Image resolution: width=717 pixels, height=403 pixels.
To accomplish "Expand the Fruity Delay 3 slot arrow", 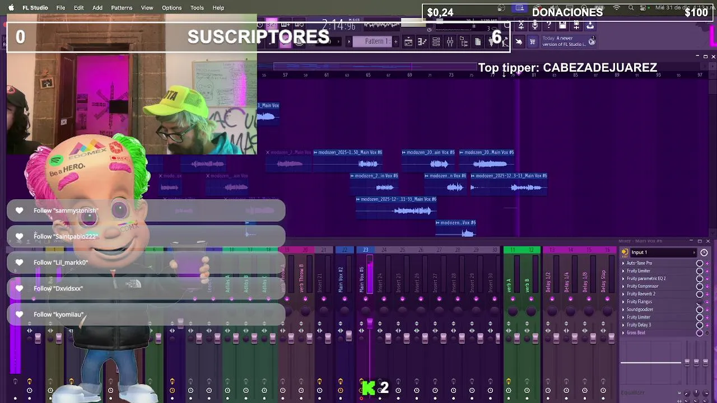I will click(x=623, y=325).
